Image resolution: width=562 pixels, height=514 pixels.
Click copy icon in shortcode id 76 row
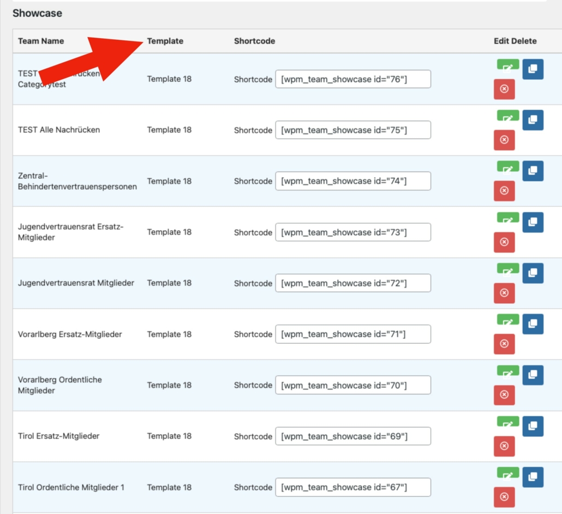(x=533, y=69)
